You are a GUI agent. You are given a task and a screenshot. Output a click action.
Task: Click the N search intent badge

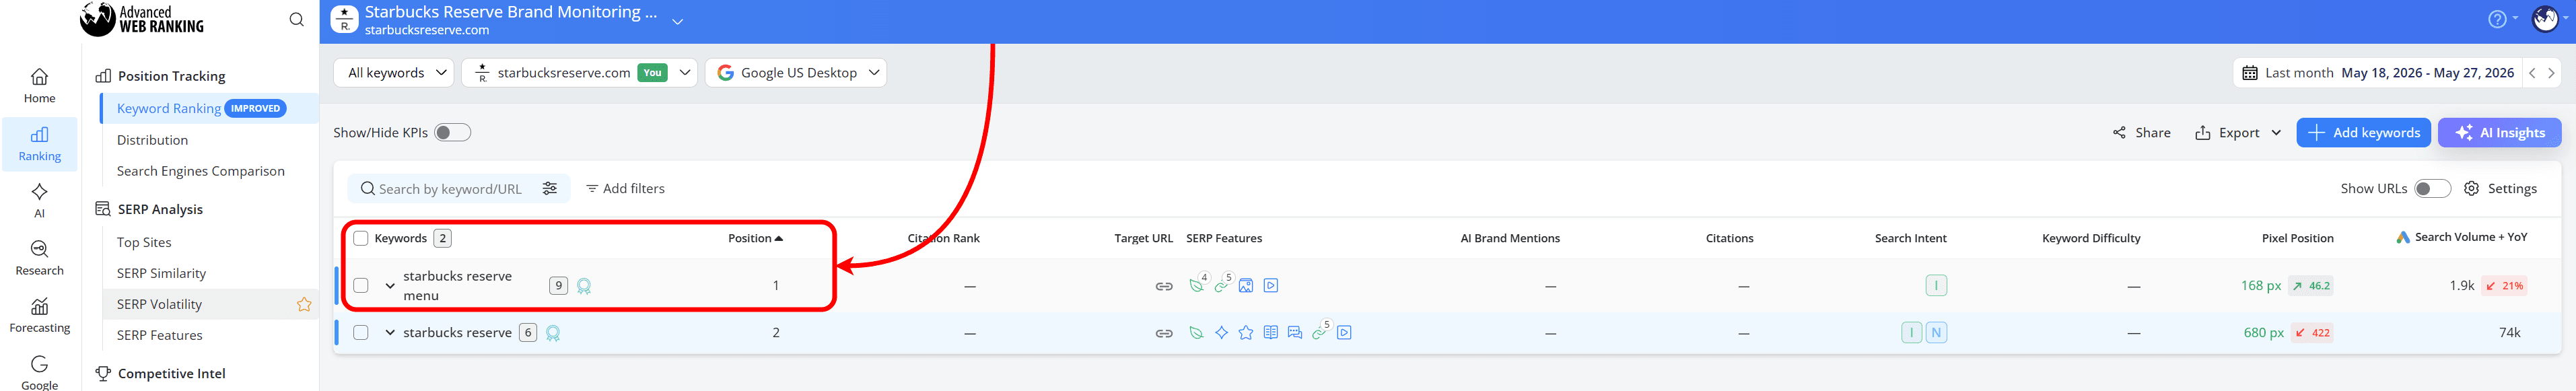pos(1936,333)
